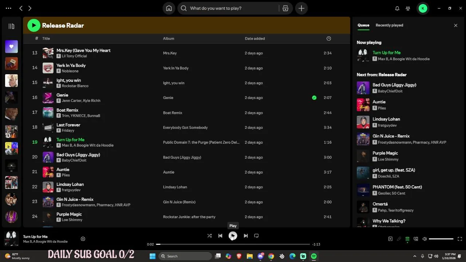
Task: Open Connect to a device icon
Action: click(x=416, y=239)
